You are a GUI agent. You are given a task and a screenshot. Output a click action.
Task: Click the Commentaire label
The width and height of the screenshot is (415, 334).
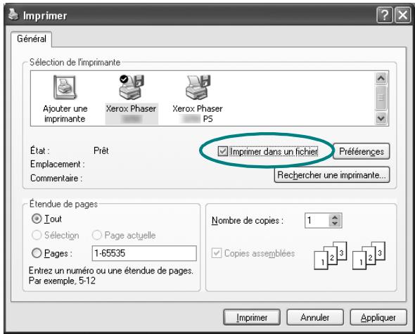coord(56,178)
